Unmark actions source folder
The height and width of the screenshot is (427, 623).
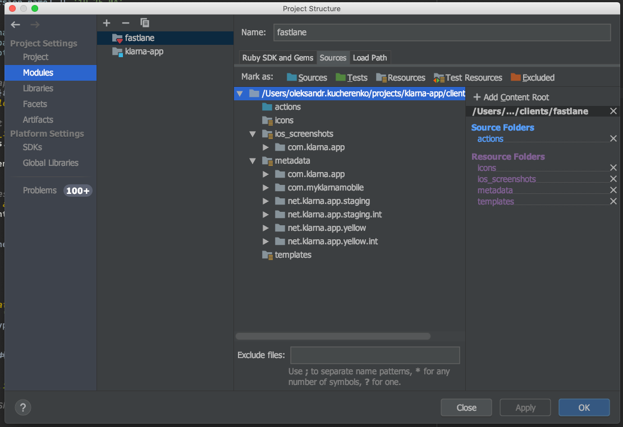point(613,138)
